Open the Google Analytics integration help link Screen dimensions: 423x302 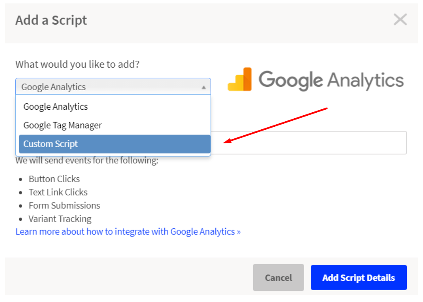(128, 232)
